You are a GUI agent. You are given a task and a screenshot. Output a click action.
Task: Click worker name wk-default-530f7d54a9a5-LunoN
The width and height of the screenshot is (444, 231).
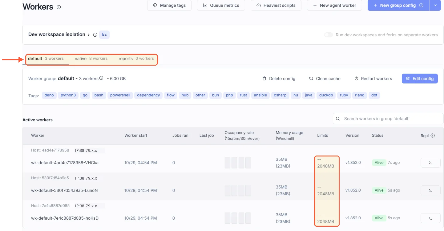click(64, 190)
